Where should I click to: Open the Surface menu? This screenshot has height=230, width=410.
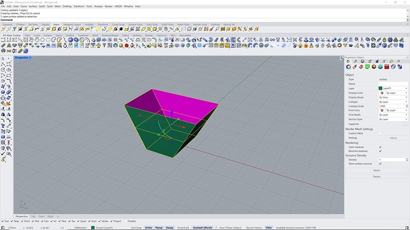[x=33, y=7]
